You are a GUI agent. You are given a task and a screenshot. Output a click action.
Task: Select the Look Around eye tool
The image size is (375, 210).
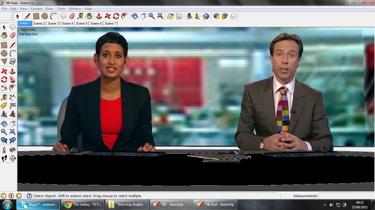pyautogui.click(x=13, y=150)
